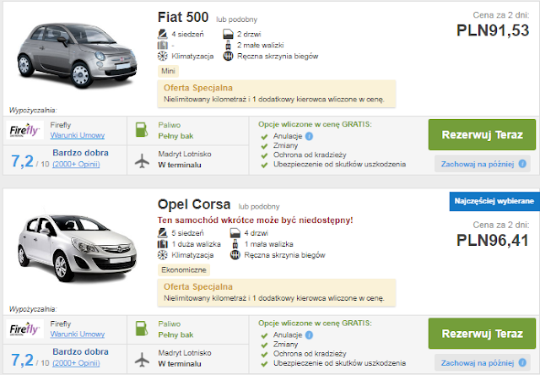Screen dimensions: 540x375
Task: Click the info icon beside Anulacje for Fiat 500
Action: [310, 135]
